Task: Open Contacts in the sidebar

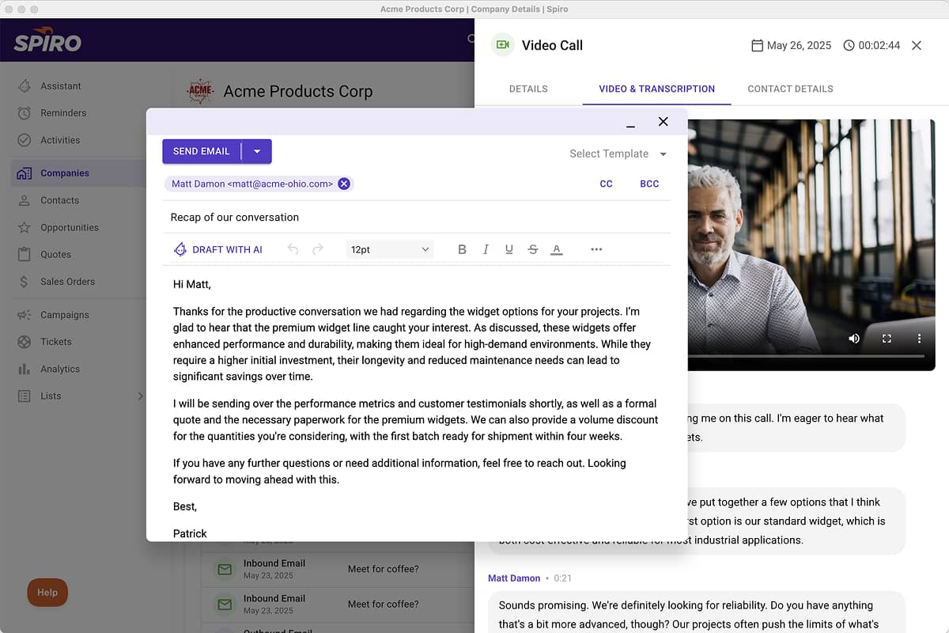Action: pyautogui.click(x=60, y=200)
